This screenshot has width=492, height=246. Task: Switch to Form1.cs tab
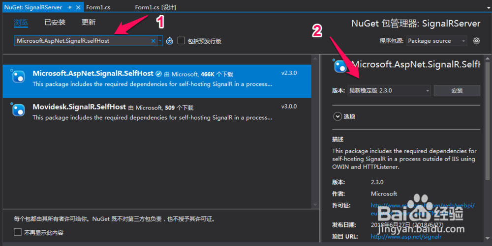[98, 7]
